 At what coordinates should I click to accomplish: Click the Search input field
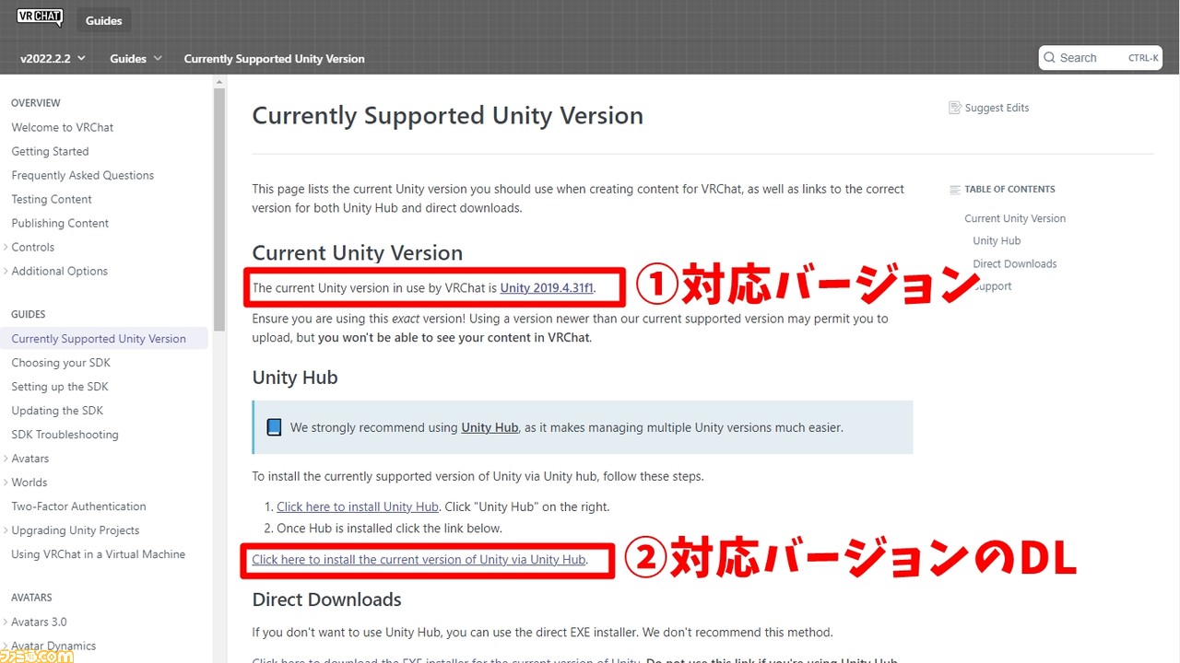(1101, 58)
